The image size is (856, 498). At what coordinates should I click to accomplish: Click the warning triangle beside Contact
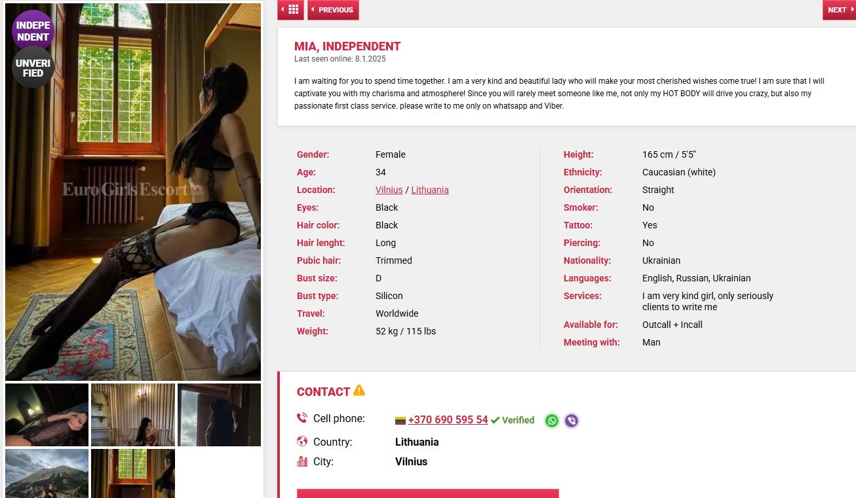(x=359, y=391)
